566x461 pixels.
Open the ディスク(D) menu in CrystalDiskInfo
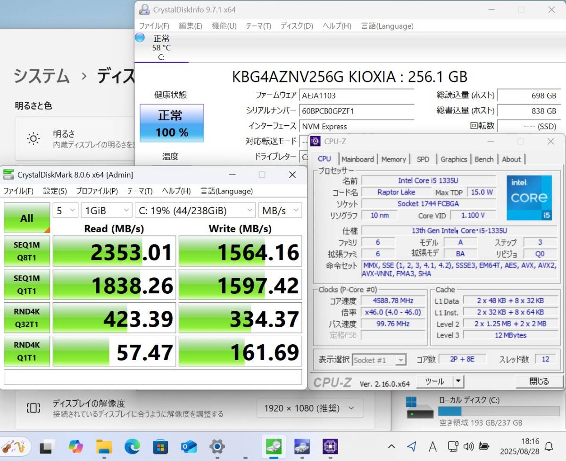[297, 26]
